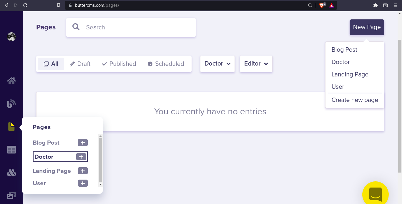Viewport: 402px width, 204px height.
Task: Show Draft pages only
Action: pyautogui.click(x=80, y=64)
